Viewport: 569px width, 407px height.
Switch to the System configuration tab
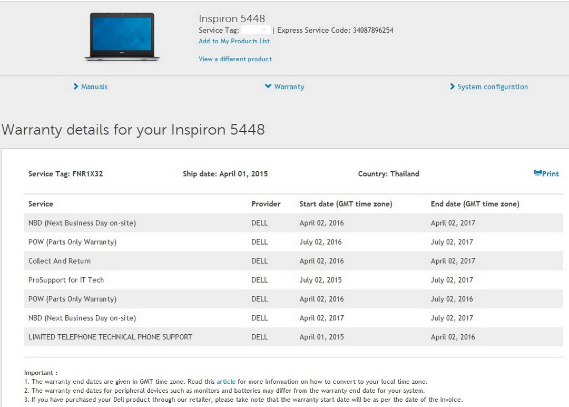click(493, 87)
